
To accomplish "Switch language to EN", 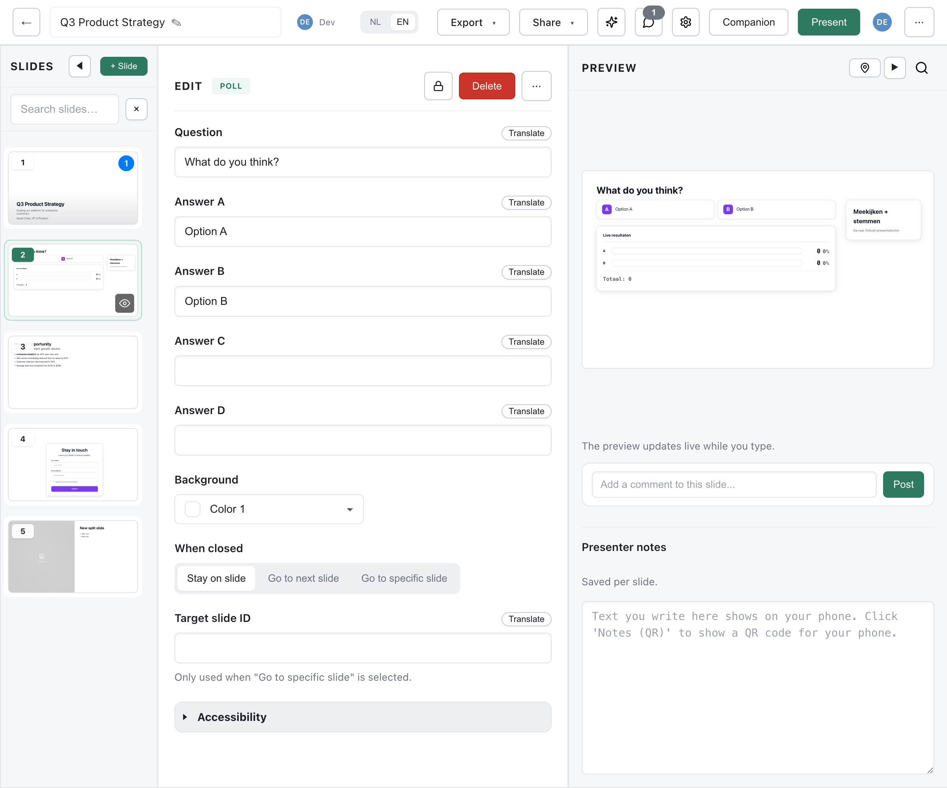I will [402, 22].
